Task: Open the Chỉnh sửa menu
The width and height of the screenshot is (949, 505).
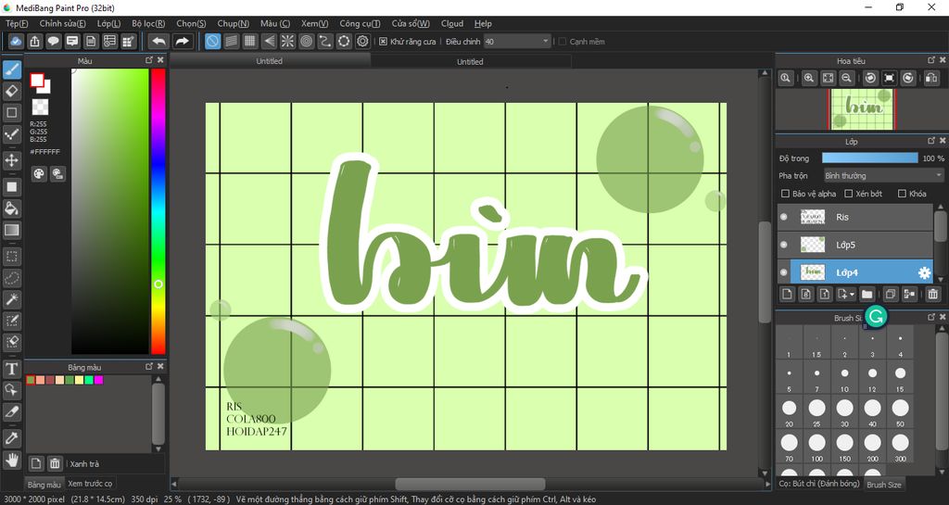Action: pyautogui.click(x=62, y=23)
